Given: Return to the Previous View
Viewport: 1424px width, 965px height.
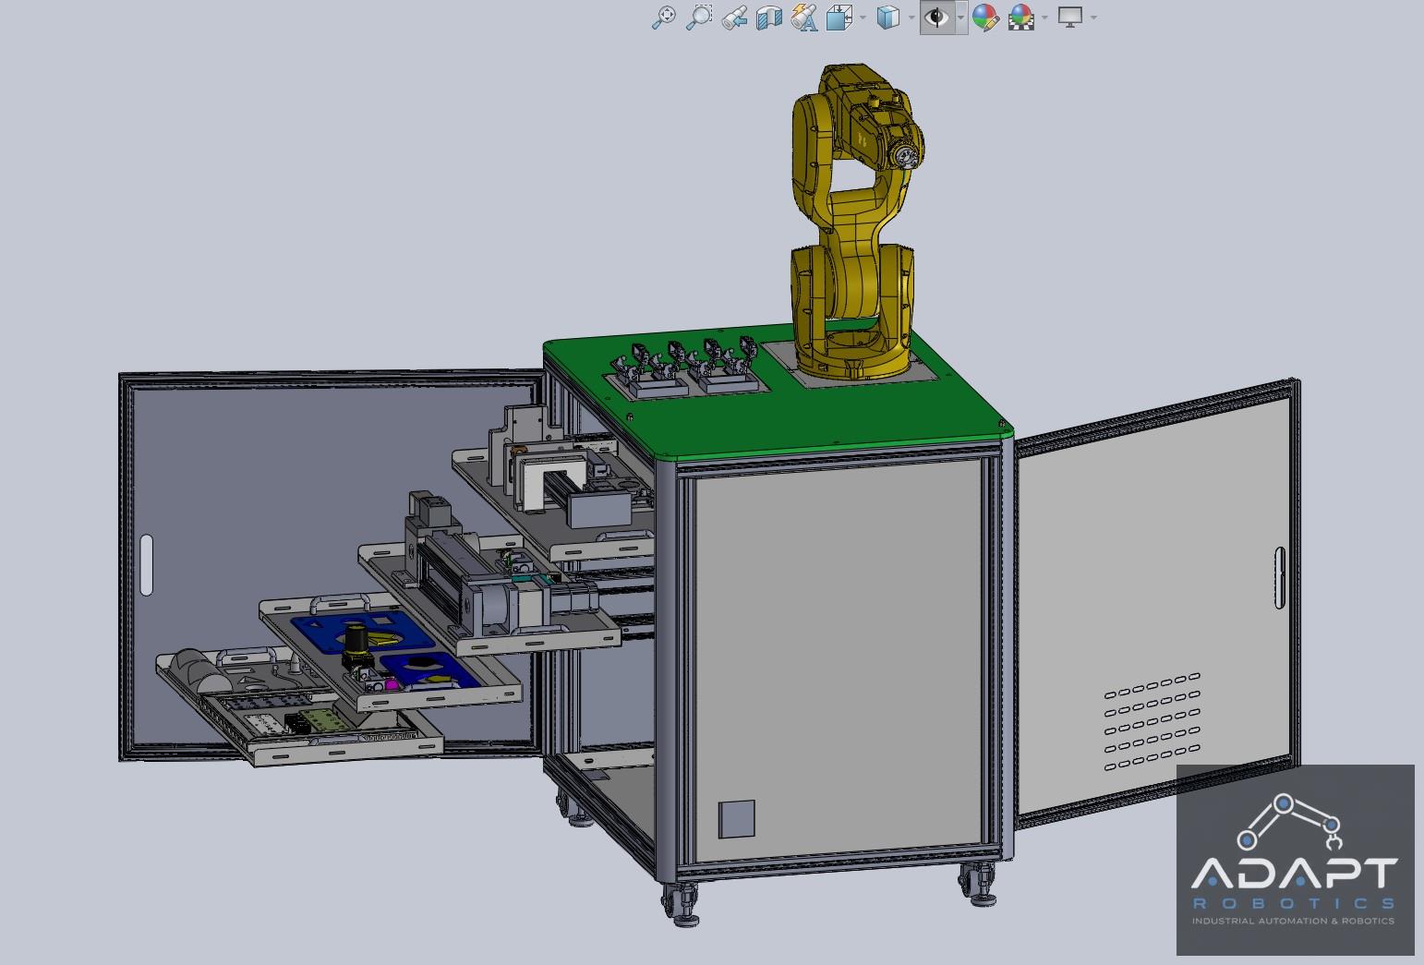Looking at the screenshot, I should [x=734, y=18].
